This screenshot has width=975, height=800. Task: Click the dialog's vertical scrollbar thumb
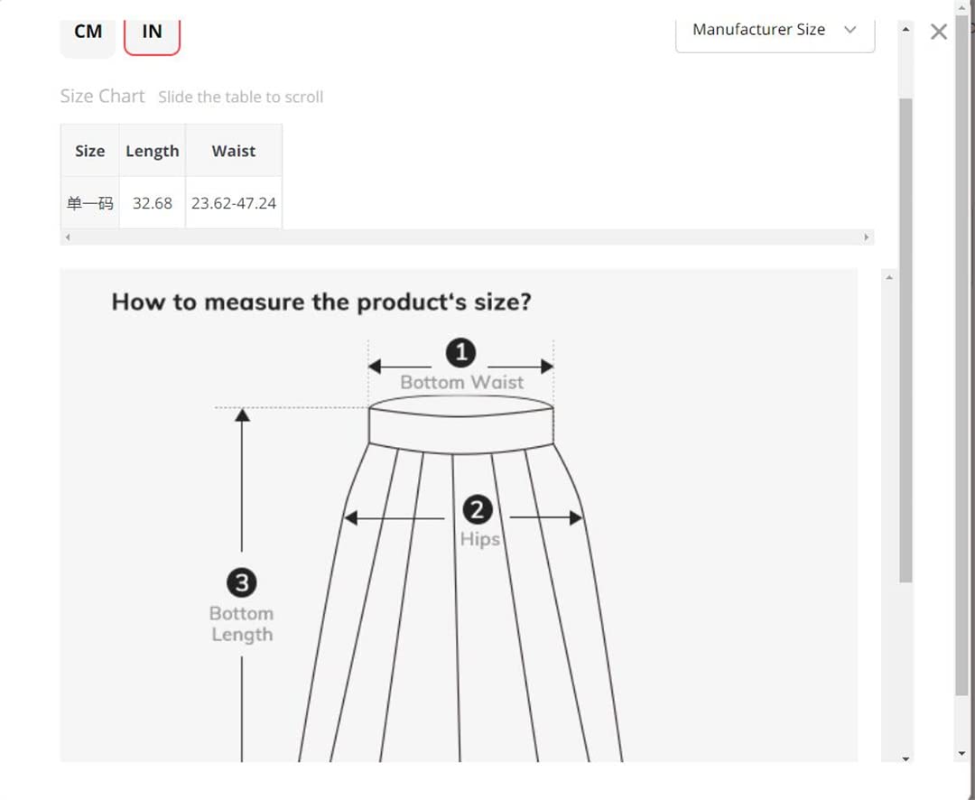(905, 340)
